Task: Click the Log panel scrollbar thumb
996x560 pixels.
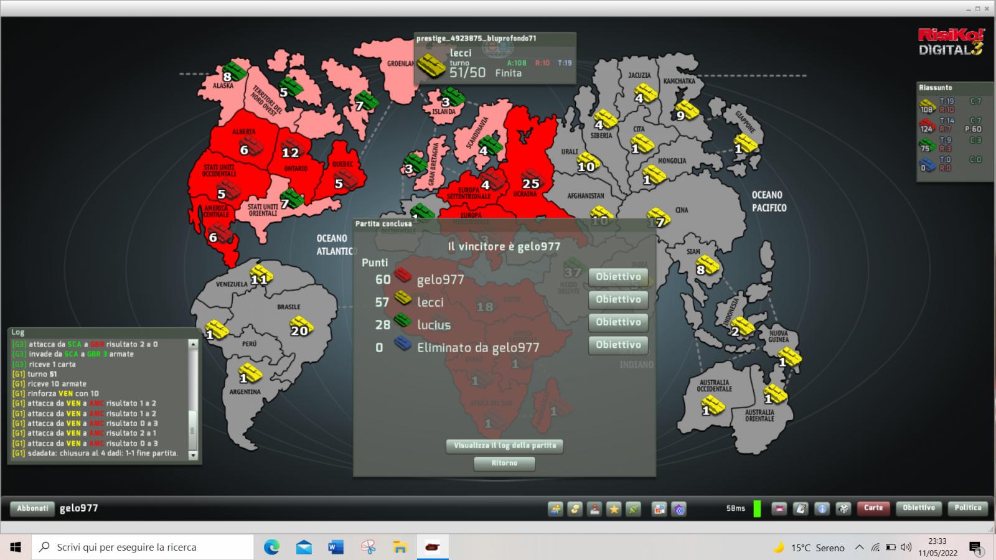Action: point(193,429)
